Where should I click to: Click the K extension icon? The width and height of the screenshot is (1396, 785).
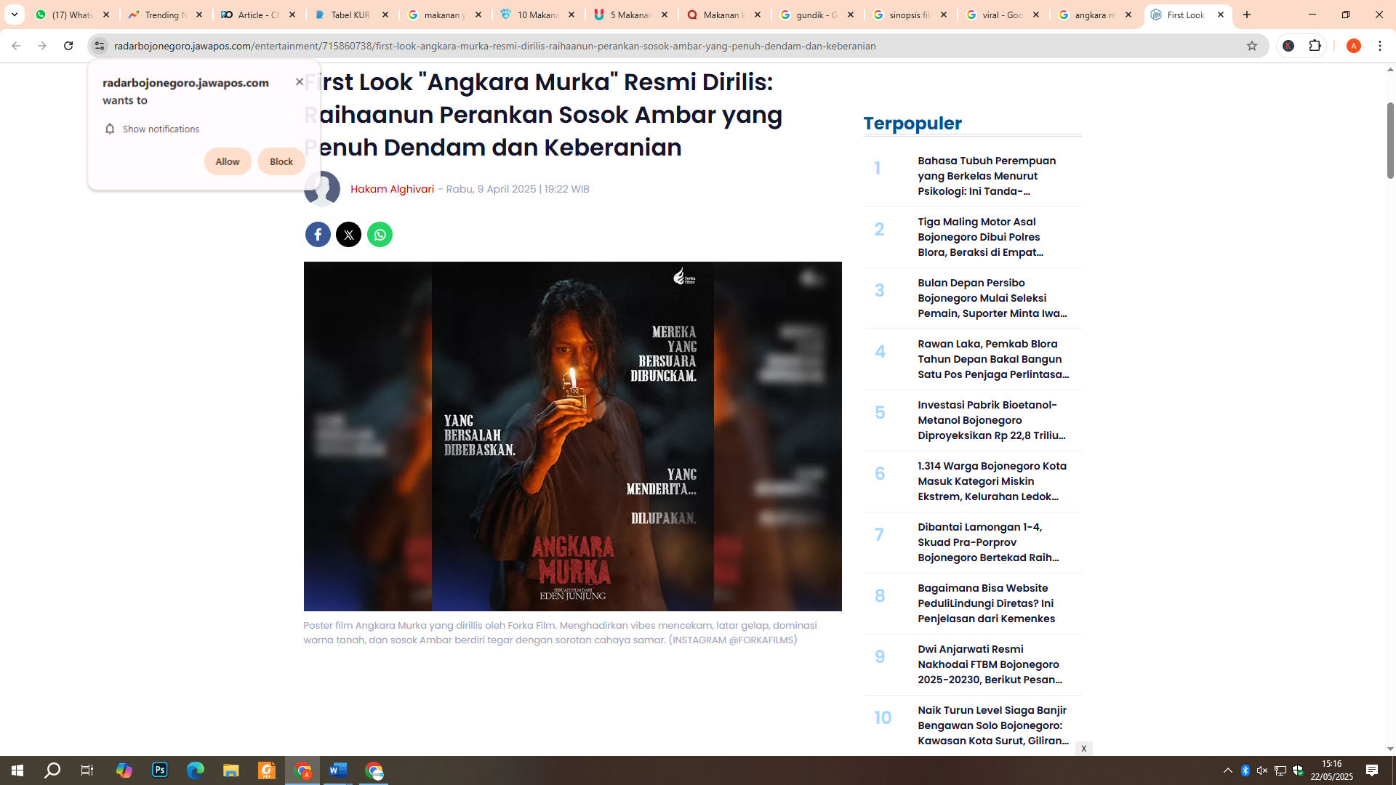(1288, 46)
